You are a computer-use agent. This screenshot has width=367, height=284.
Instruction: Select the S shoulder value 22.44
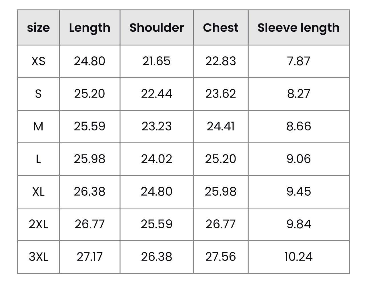pyautogui.click(x=157, y=94)
